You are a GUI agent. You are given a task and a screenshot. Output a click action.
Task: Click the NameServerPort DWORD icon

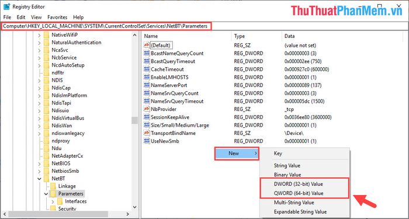coord(147,85)
